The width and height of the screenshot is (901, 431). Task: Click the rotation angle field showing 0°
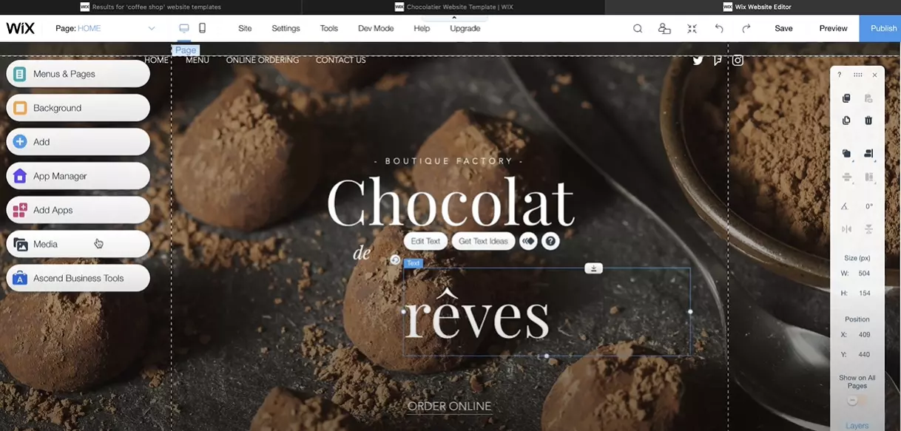click(868, 206)
